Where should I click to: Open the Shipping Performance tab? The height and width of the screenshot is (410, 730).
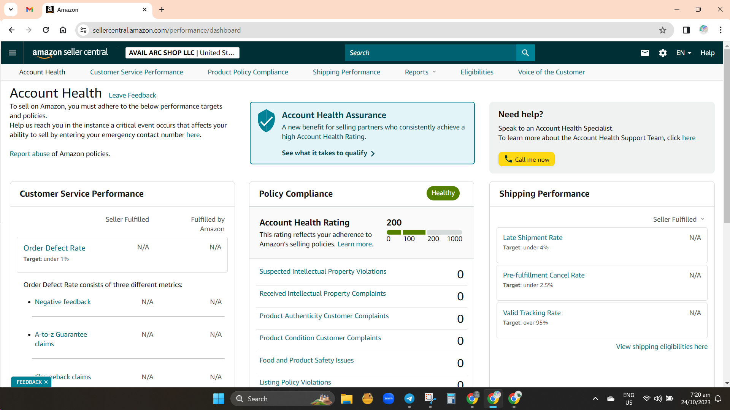[346, 72]
